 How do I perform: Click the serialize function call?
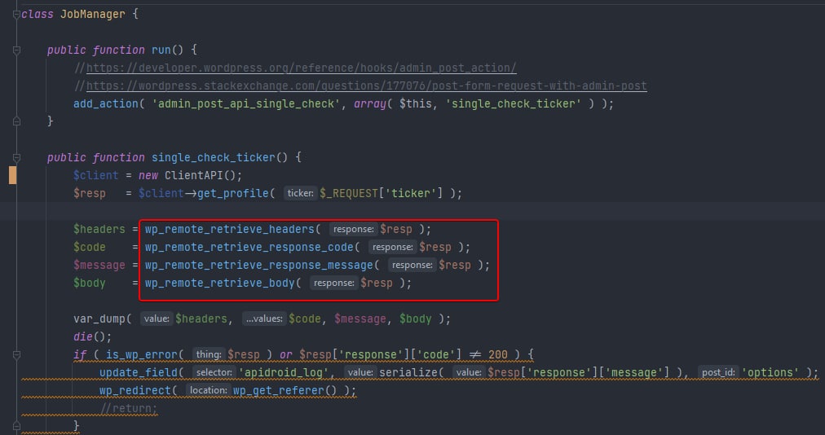(x=408, y=372)
